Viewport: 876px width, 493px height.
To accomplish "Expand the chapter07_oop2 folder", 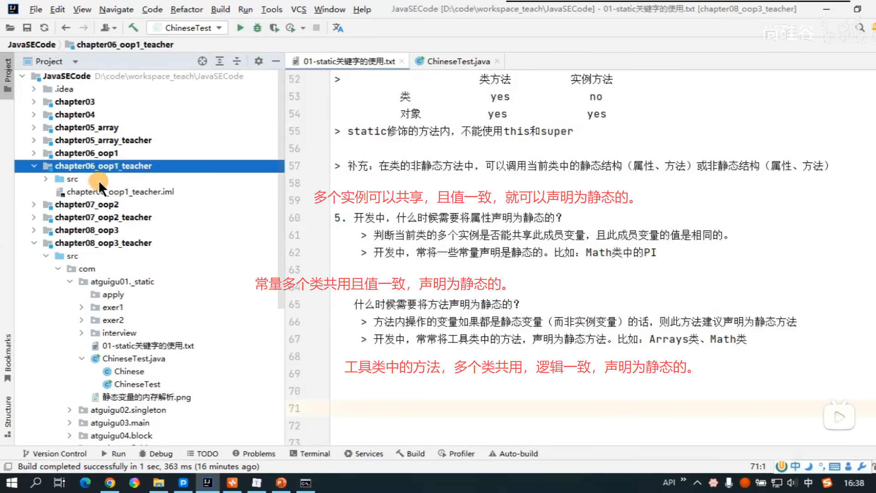I will [34, 205].
